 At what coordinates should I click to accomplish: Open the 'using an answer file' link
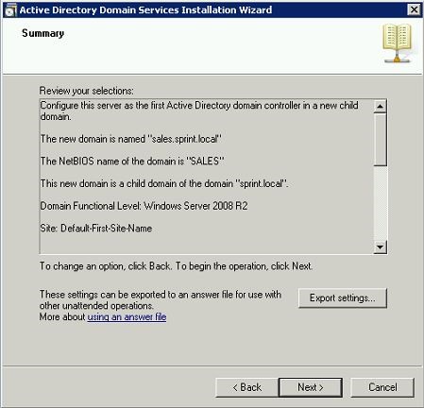(x=127, y=316)
